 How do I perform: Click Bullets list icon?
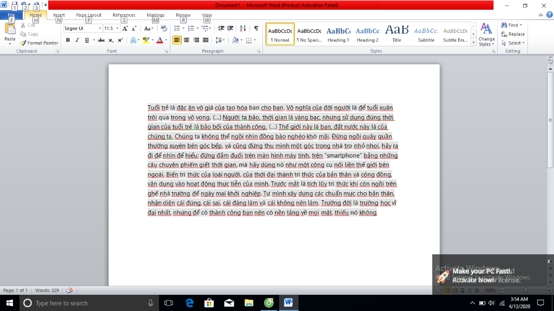tap(177, 28)
